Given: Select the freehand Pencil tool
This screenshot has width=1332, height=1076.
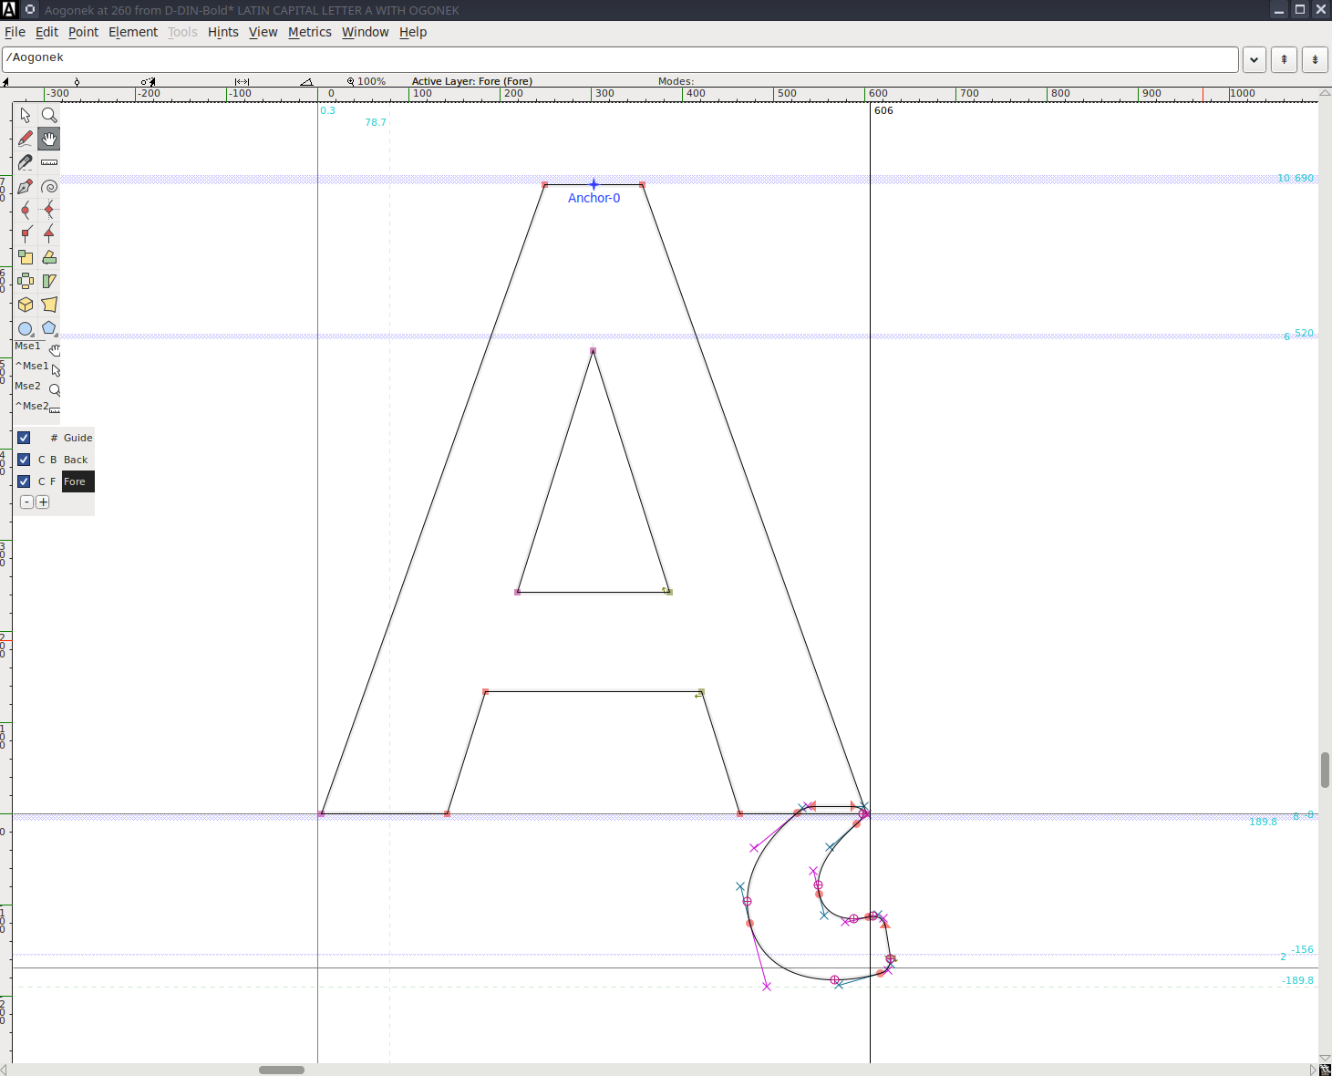Looking at the screenshot, I should click(25, 139).
